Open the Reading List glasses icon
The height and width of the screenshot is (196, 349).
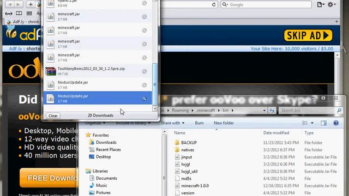(9, 14)
